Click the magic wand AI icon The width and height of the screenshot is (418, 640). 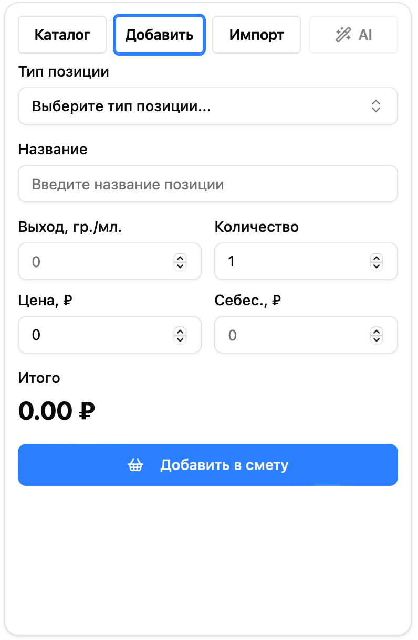coord(343,35)
